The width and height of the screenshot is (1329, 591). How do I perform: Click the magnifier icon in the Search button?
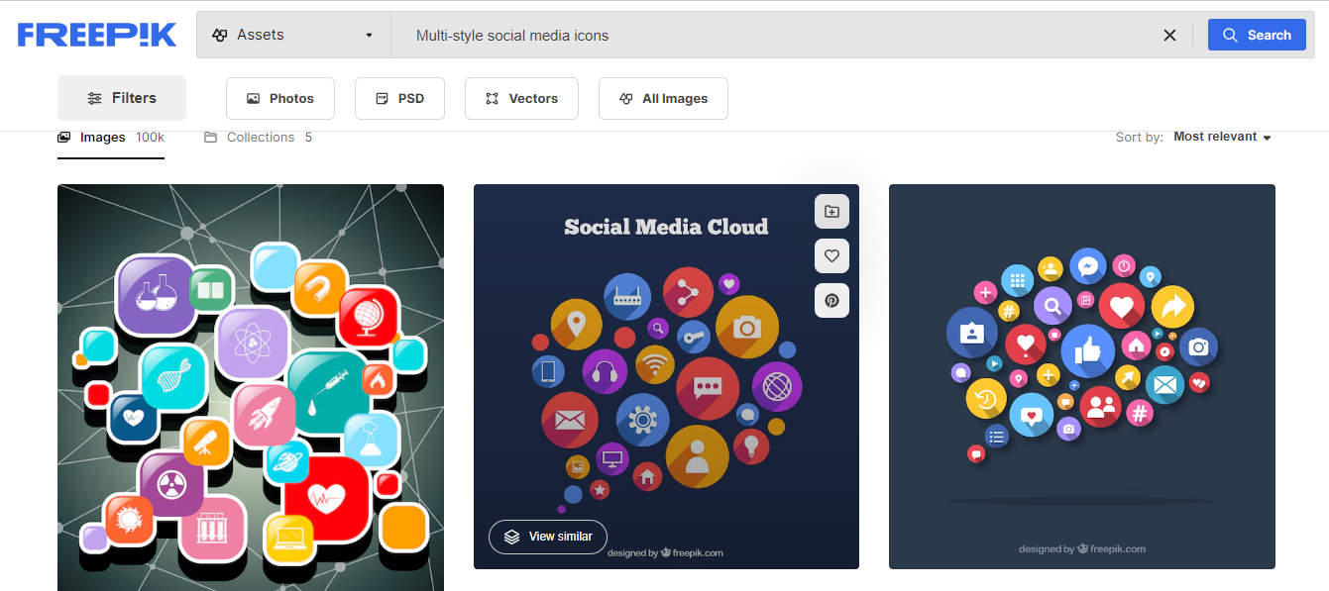click(1229, 35)
